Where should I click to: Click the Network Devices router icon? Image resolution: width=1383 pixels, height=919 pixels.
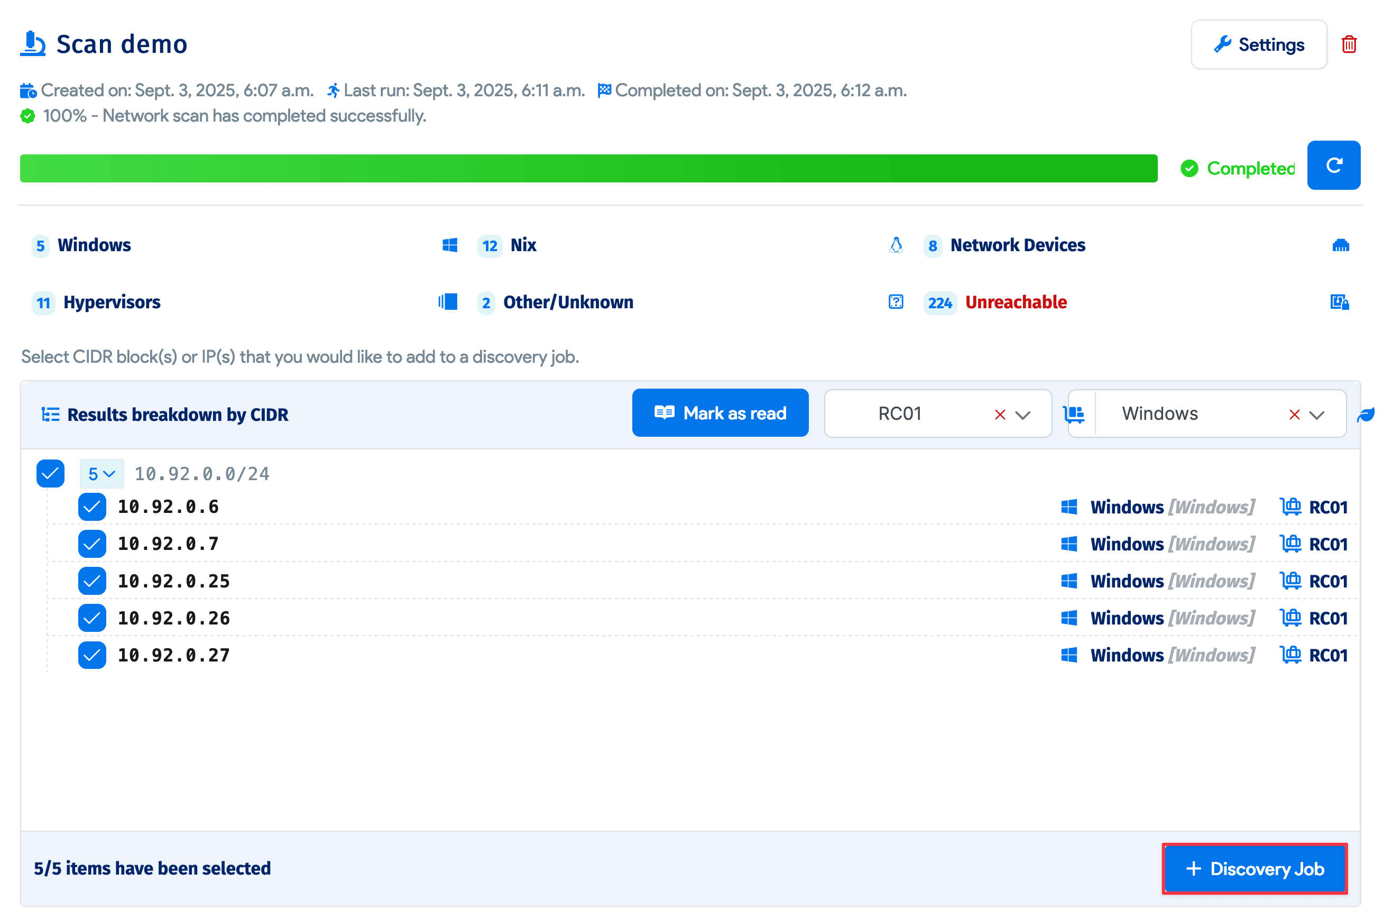coord(1340,245)
